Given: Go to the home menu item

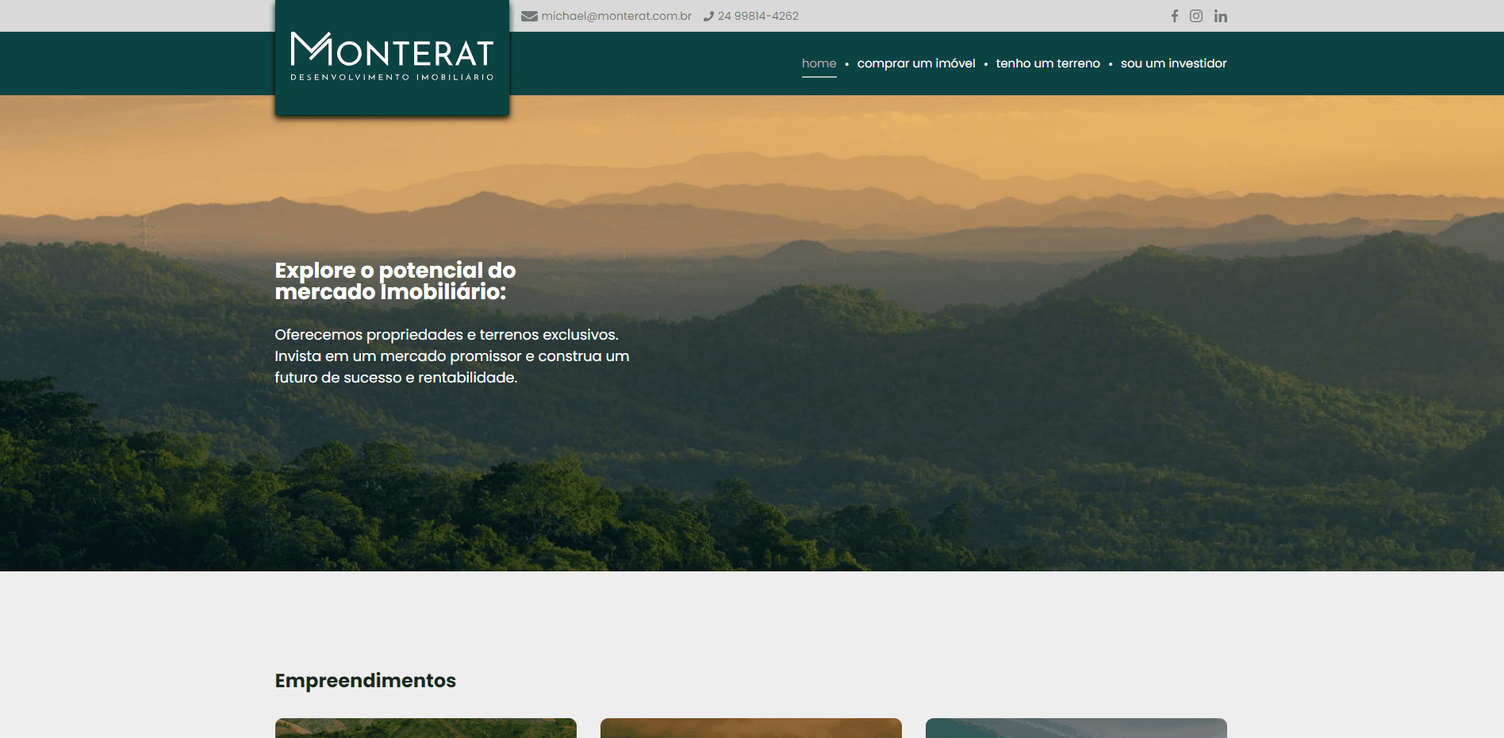Looking at the screenshot, I should coord(819,63).
